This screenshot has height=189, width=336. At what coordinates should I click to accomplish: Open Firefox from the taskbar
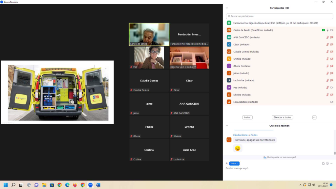(75, 185)
